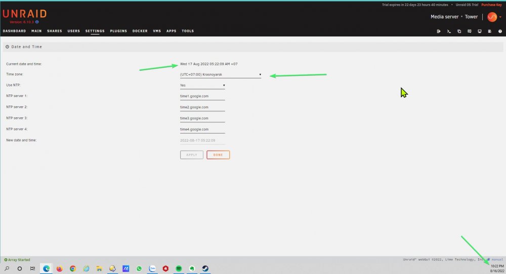Click the overlapping-squares icon in header

pos(459,31)
